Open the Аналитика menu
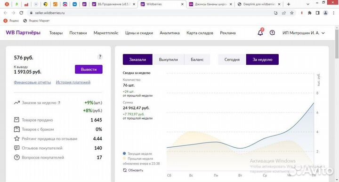The image size is (339, 182). pos(169,33)
